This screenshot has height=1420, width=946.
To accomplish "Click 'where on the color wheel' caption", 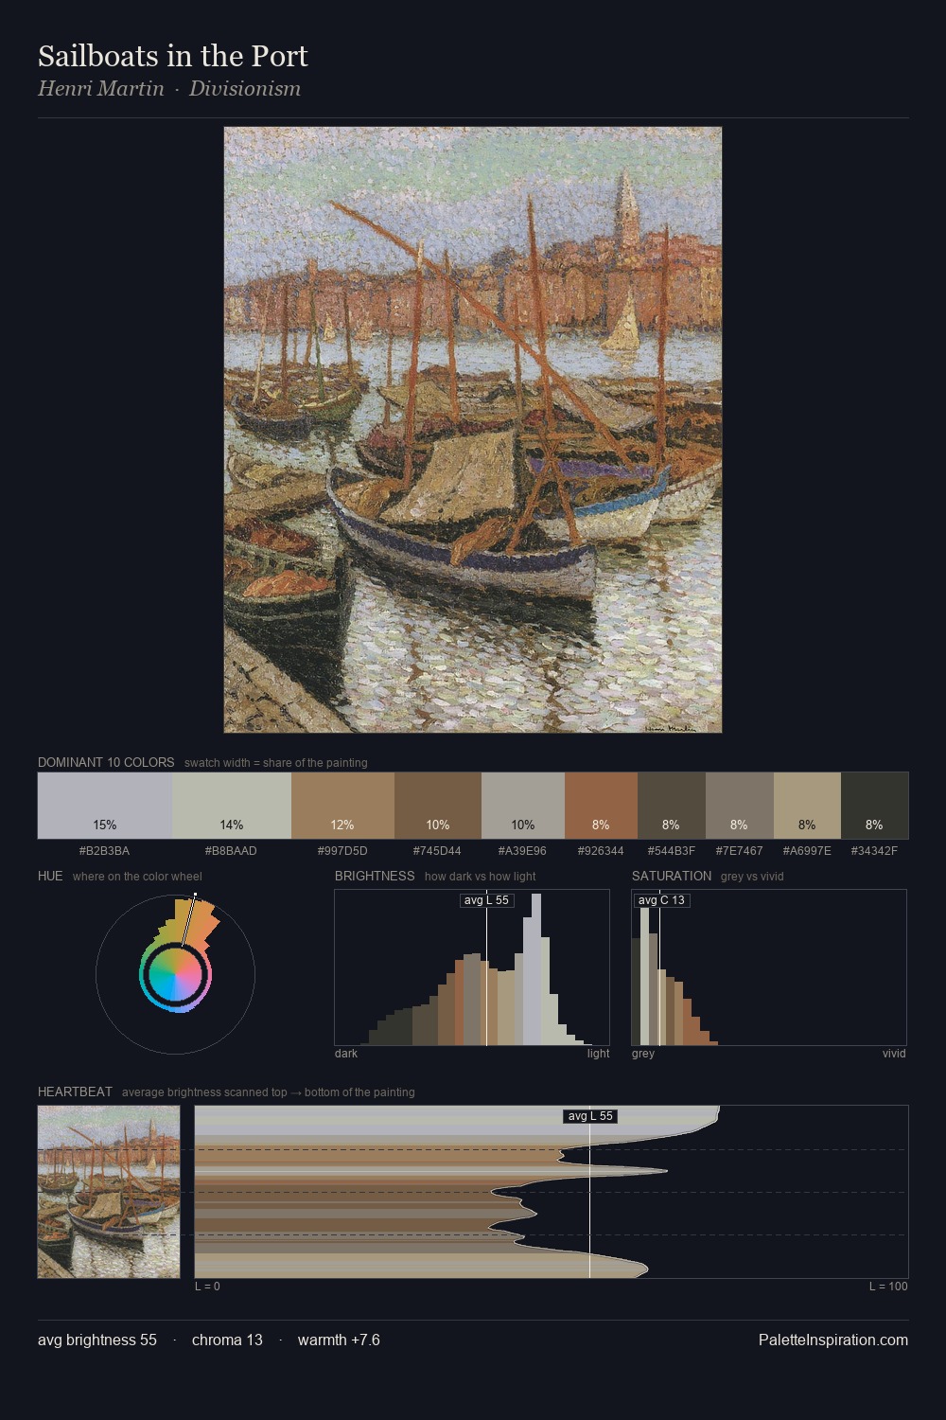I will [x=137, y=876].
